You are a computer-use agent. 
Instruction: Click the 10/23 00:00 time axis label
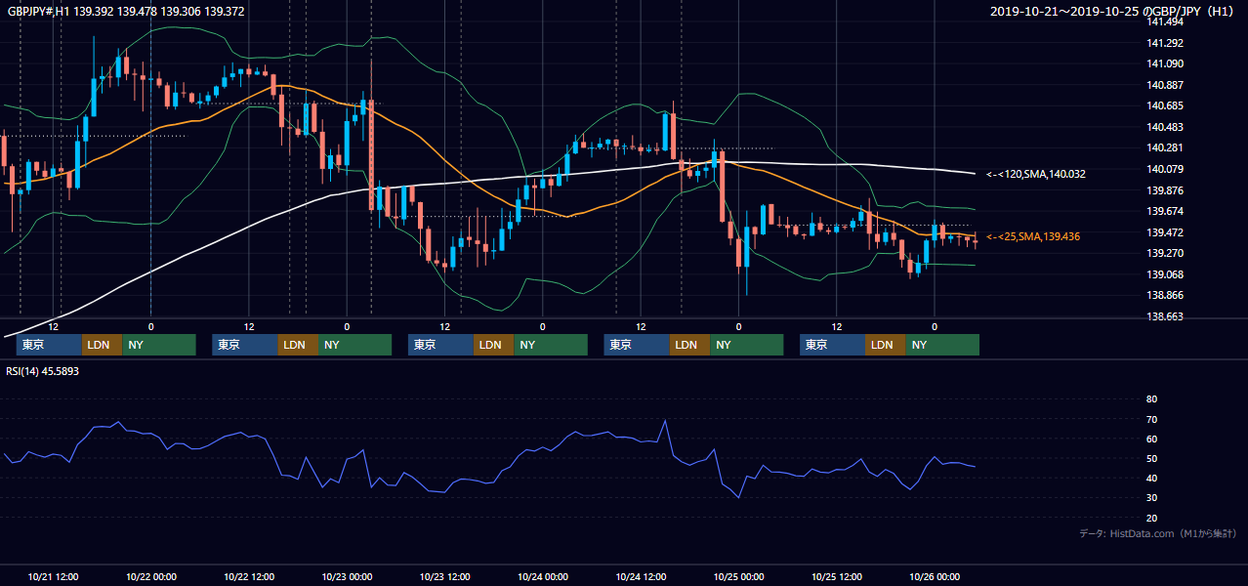tap(348, 576)
